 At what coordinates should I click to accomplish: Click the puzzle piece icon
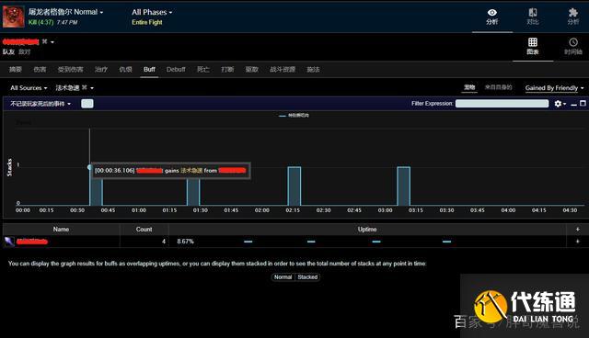pos(572,12)
